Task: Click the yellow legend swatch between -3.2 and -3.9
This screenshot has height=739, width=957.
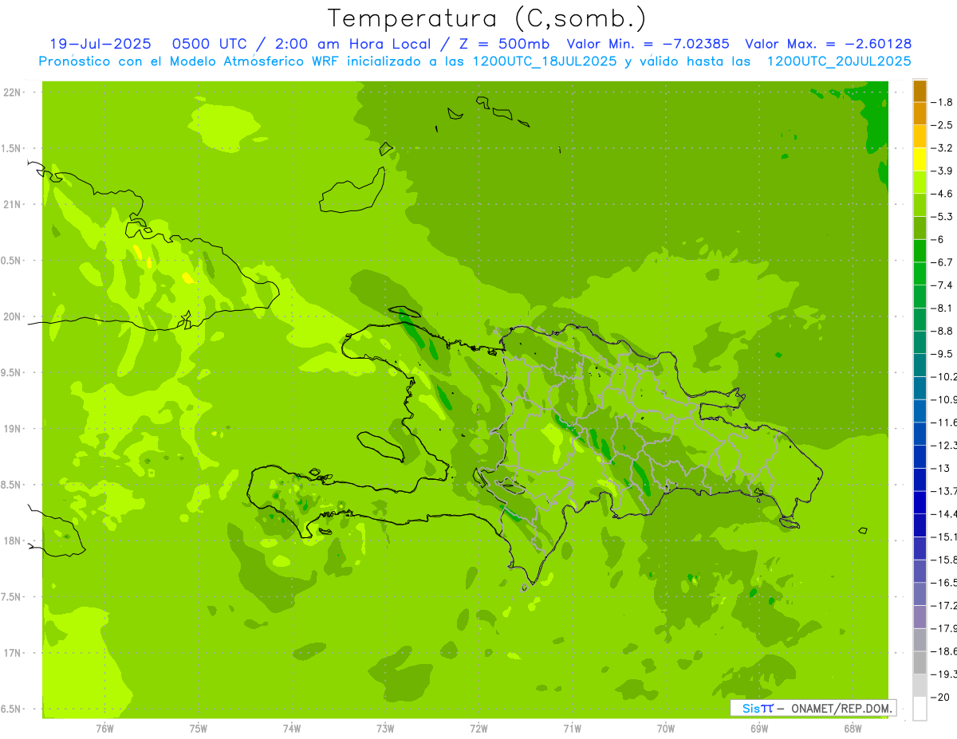Action: 920,159
